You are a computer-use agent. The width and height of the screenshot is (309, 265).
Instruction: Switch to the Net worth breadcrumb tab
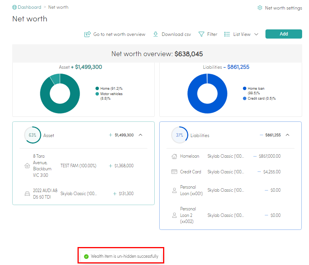[x=58, y=7]
